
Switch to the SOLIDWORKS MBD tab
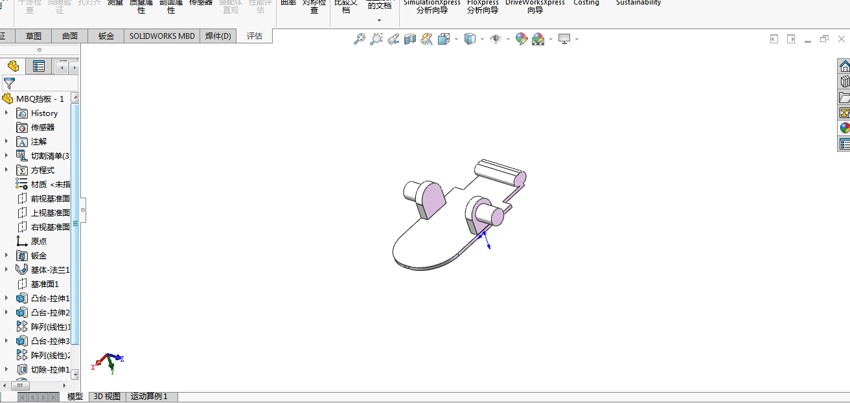tap(162, 36)
